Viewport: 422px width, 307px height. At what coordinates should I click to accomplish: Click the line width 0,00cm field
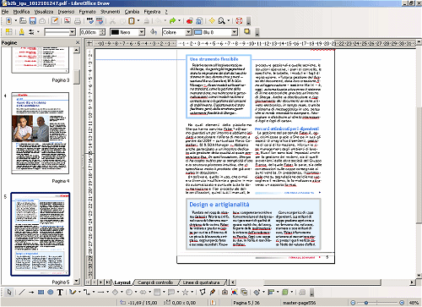click(89, 32)
